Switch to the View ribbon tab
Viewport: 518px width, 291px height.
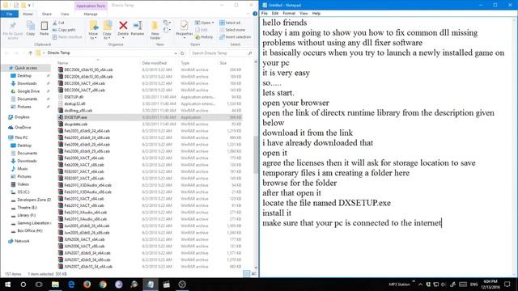[65, 14]
